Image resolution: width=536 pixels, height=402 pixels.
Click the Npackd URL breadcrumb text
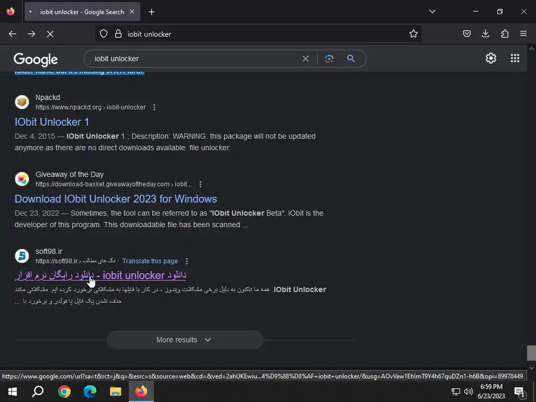click(x=91, y=107)
